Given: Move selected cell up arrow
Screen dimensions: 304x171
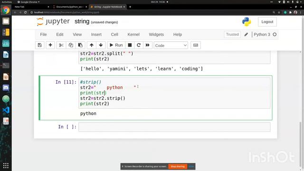Looking at the screenshot, I should [92, 45].
